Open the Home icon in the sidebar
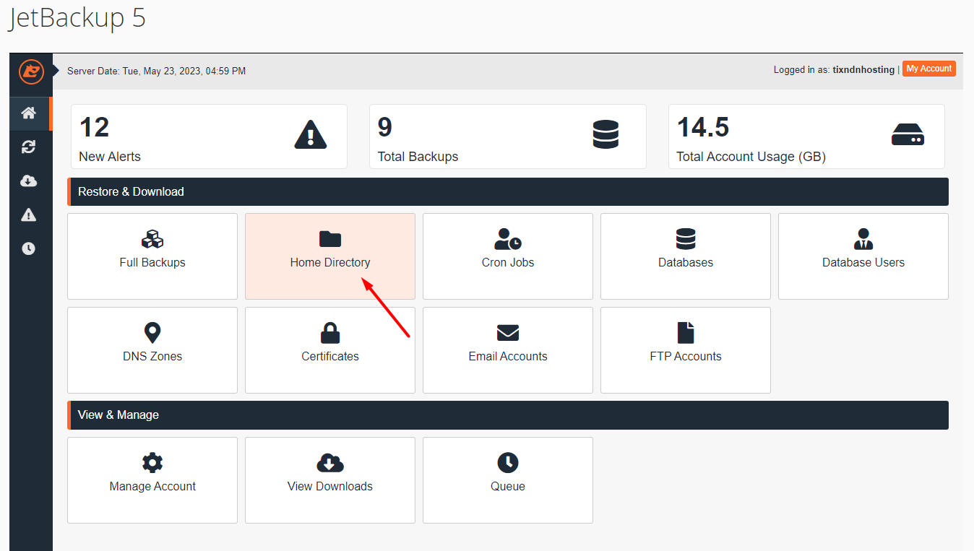 tap(29, 113)
